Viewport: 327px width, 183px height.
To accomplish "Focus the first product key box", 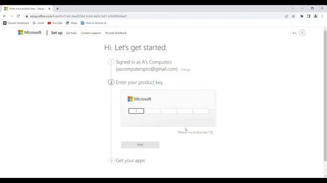I will [x=136, y=111].
